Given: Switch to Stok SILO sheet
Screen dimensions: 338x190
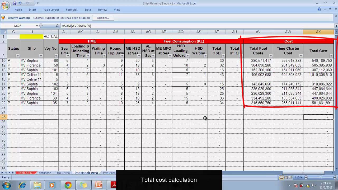Looking at the screenshot, I should pyautogui.click(x=25, y=173).
